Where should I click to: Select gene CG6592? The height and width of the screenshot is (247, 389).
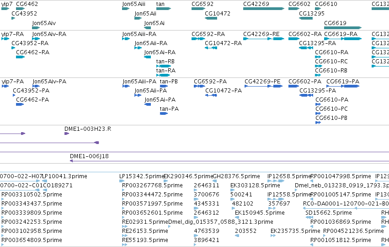pos(198,9)
